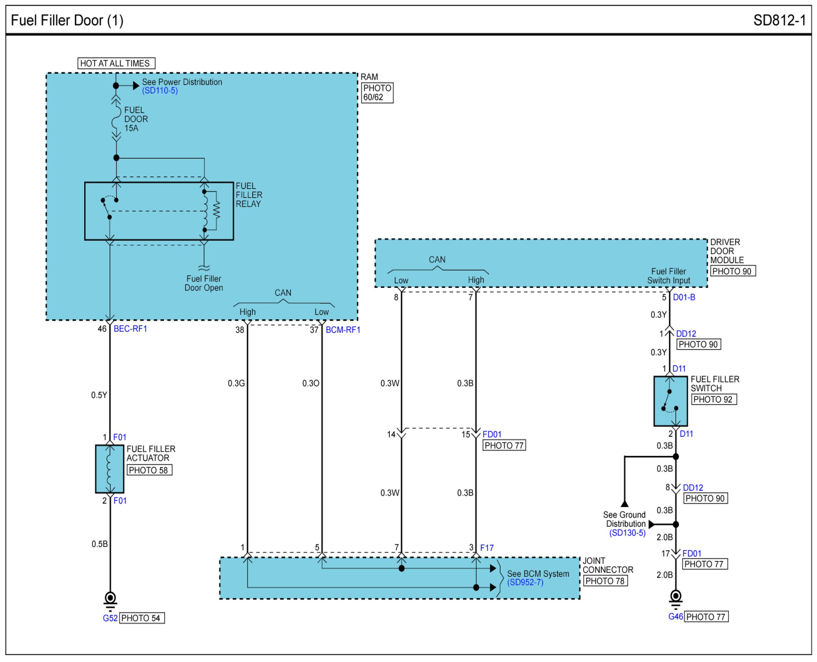
Task: Click the FUEL DOOR 15A fuse symbol
Action: (116, 119)
